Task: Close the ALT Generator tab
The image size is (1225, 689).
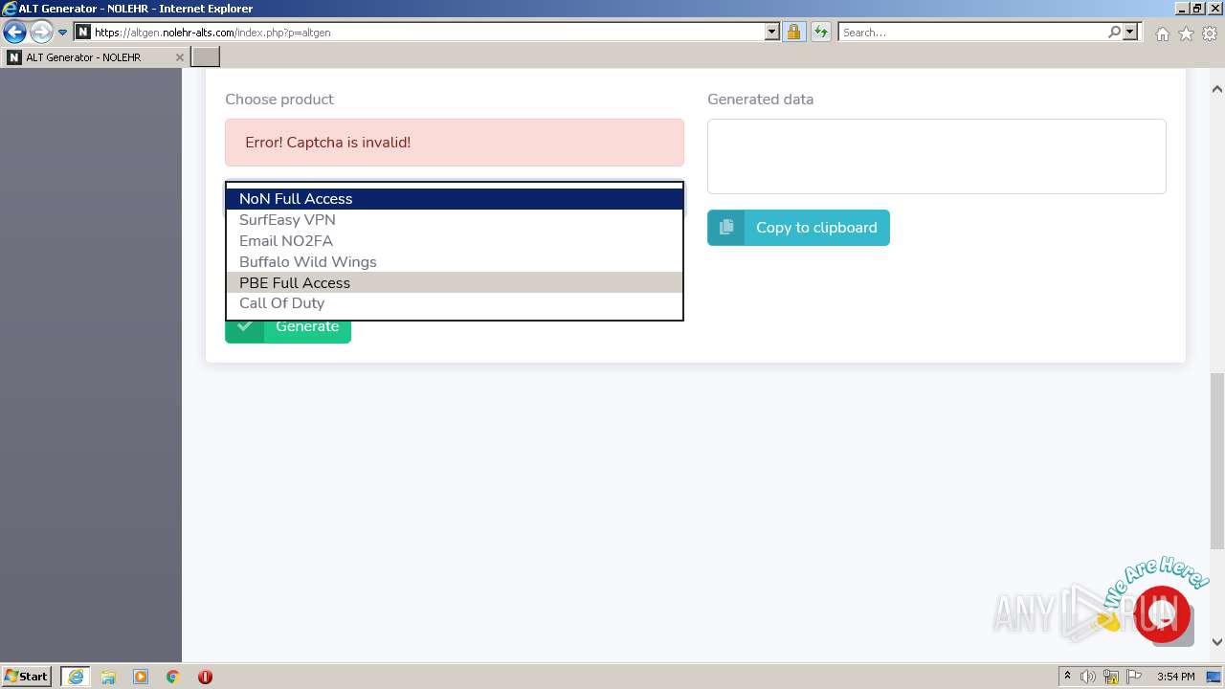Action: tap(179, 57)
